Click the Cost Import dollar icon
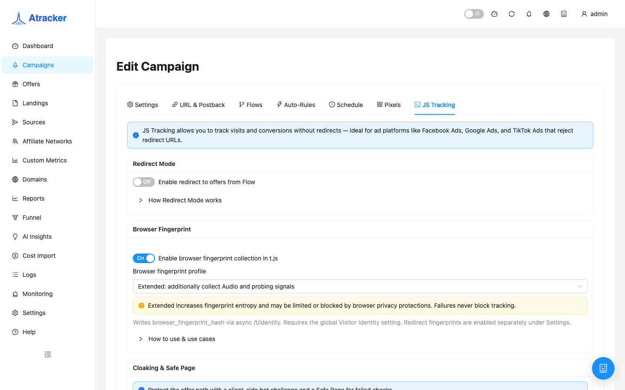The width and height of the screenshot is (625, 390). pyautogui.click(x=15, y=256)
